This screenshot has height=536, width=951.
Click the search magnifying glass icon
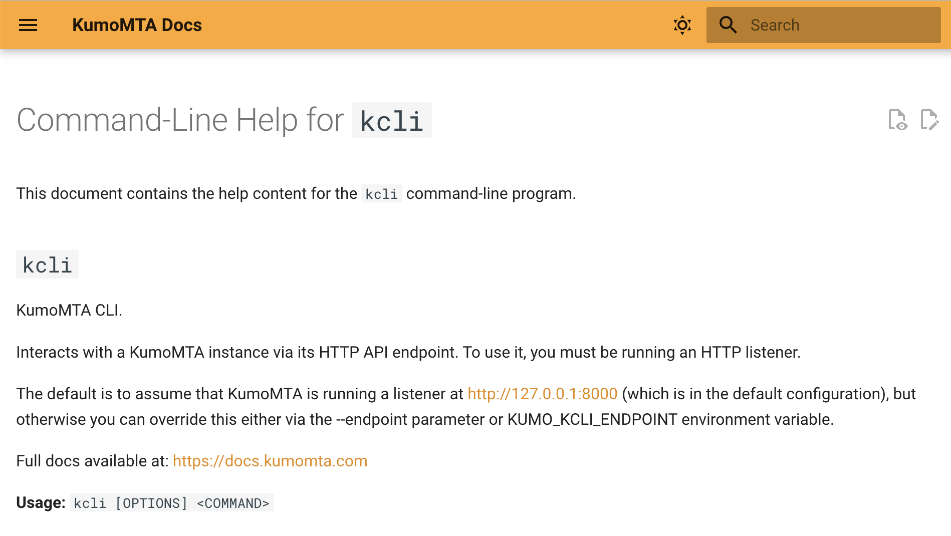click(x=728, y=25)
